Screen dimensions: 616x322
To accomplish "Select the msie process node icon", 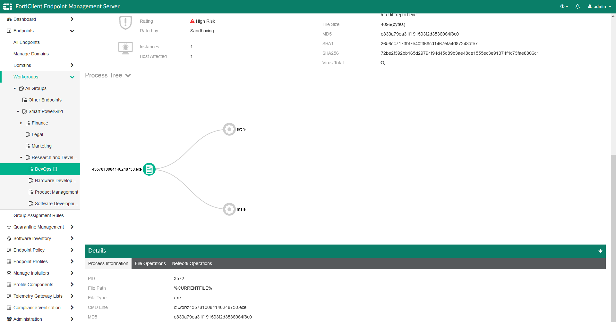I will [x=229, y=209].
